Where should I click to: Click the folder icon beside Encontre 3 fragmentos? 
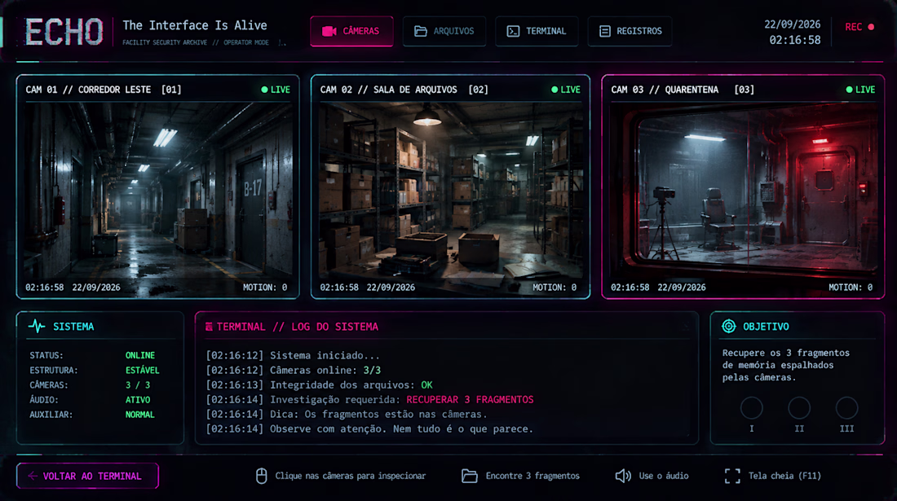[x=469, y=476]
